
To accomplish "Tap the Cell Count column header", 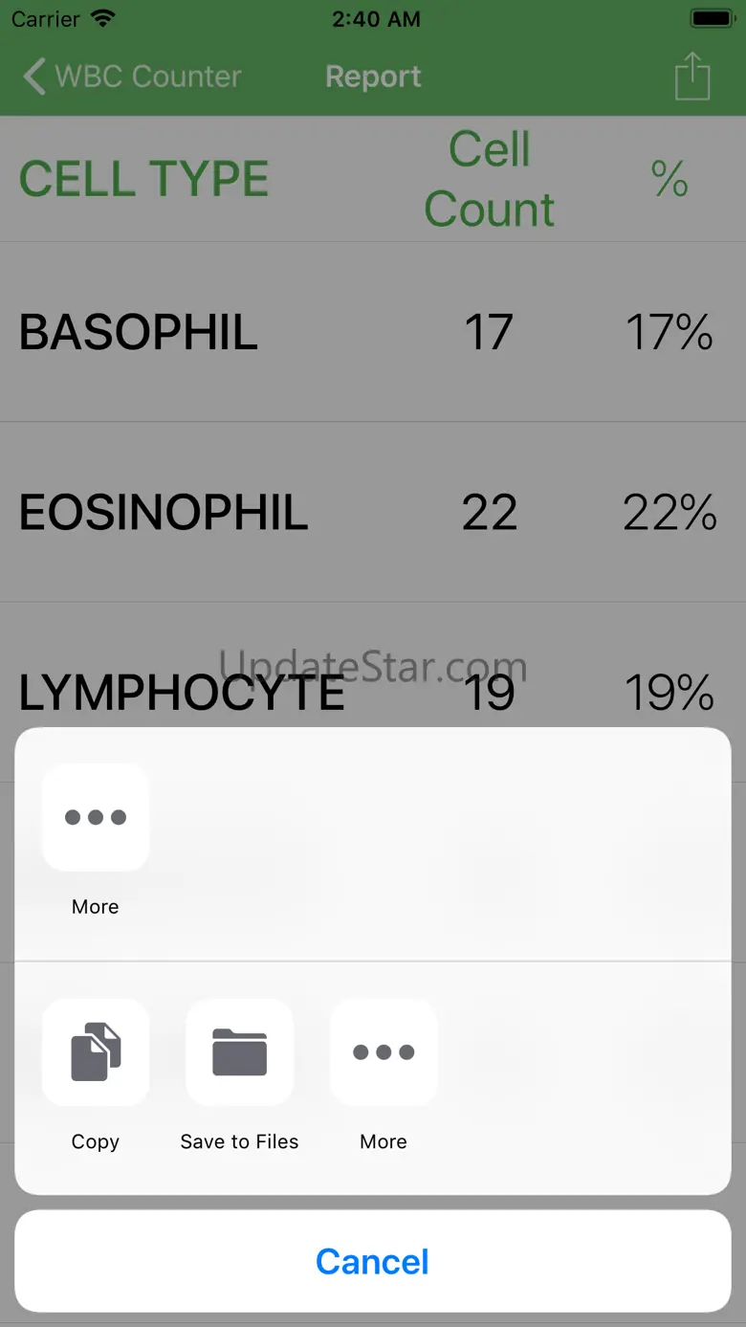I will tap(490, 179).
